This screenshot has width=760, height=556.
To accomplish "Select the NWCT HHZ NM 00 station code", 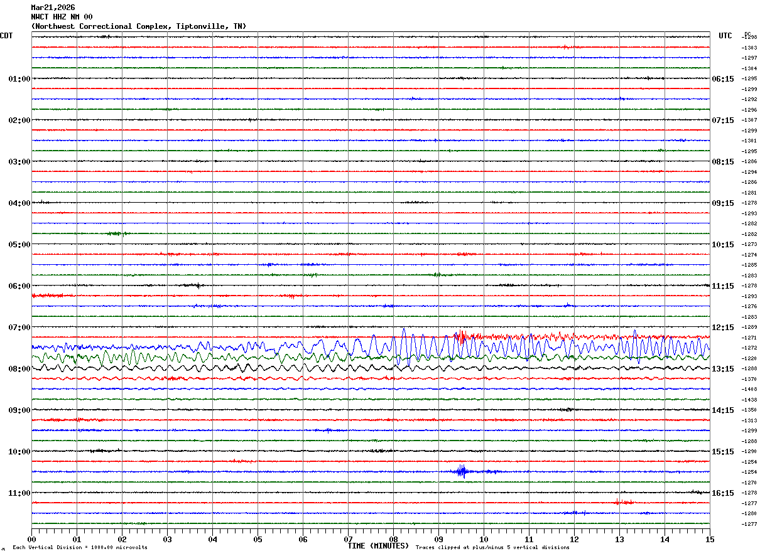I will click(x=62, y=17).
